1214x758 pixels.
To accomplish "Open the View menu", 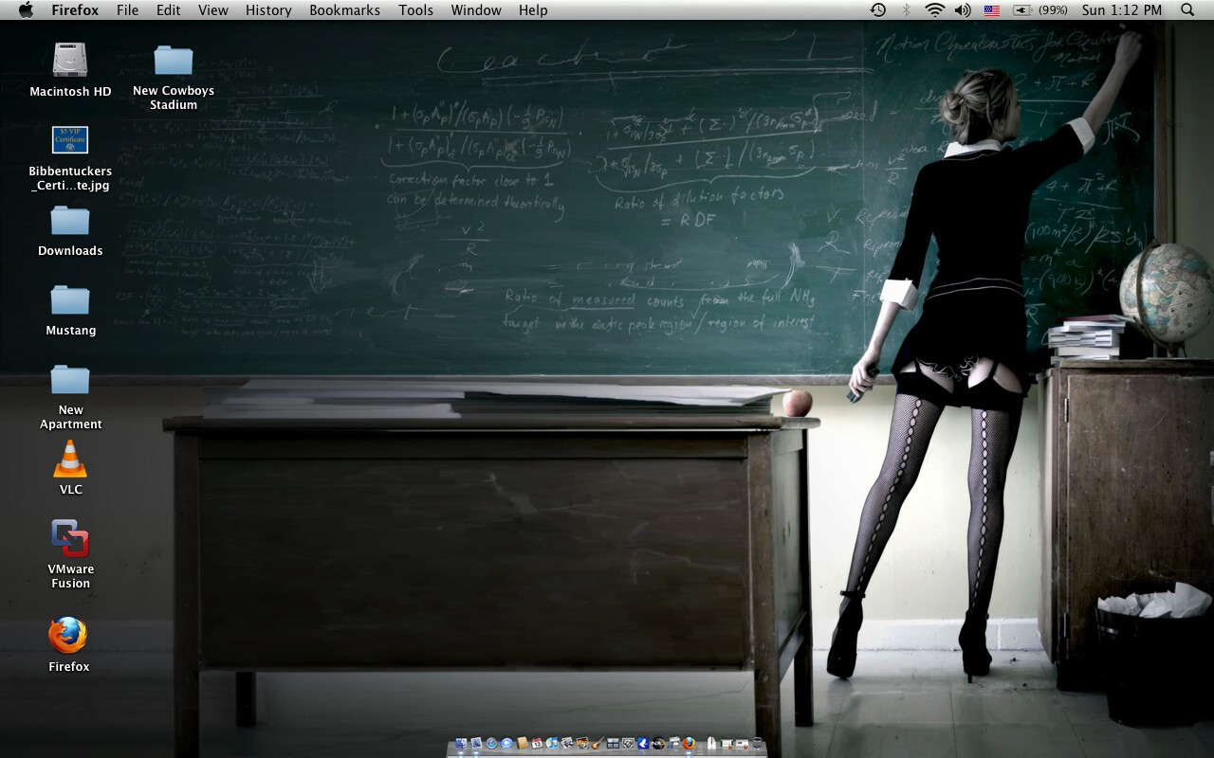I will pos(213,10).
